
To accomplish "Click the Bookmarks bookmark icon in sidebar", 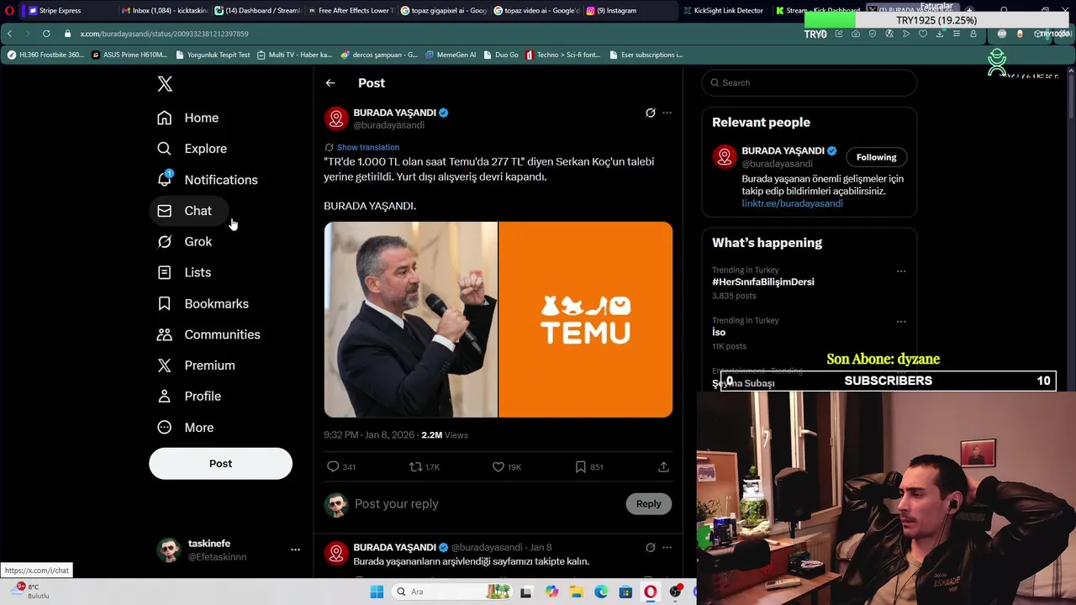I will tap(165, 303).
